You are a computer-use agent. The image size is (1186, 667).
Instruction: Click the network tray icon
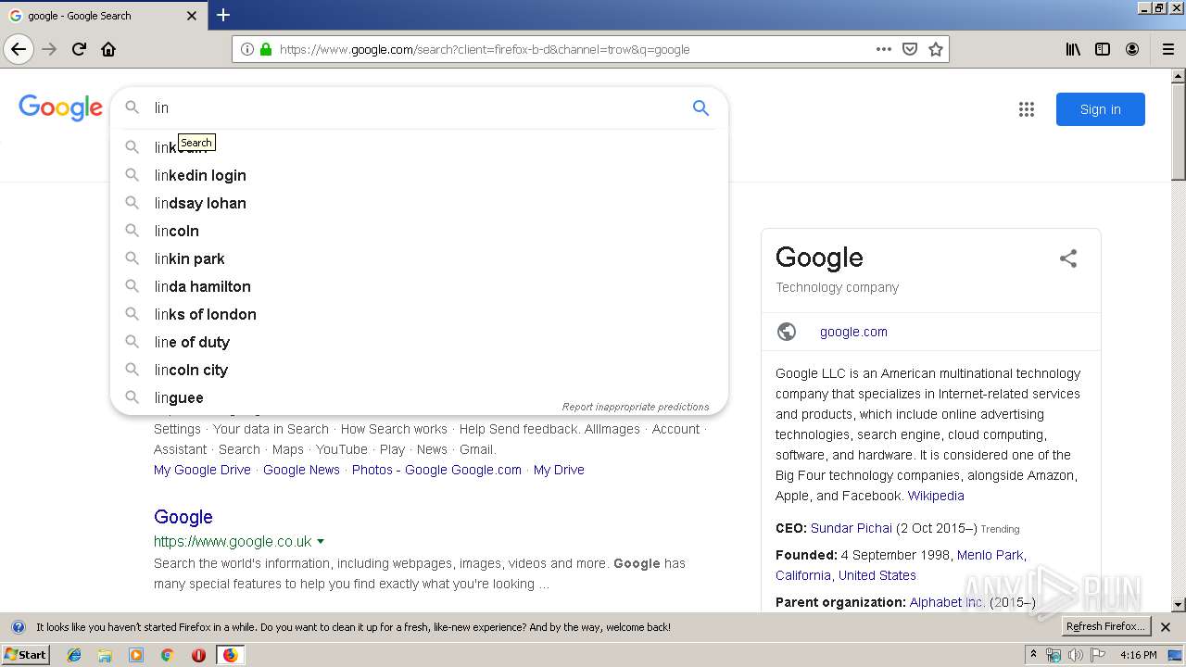click(1054, 655)
